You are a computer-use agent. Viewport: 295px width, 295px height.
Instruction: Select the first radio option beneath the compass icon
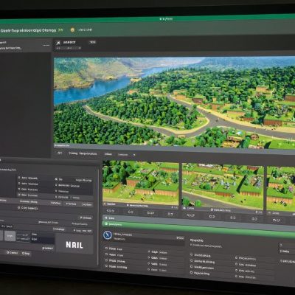106,249
